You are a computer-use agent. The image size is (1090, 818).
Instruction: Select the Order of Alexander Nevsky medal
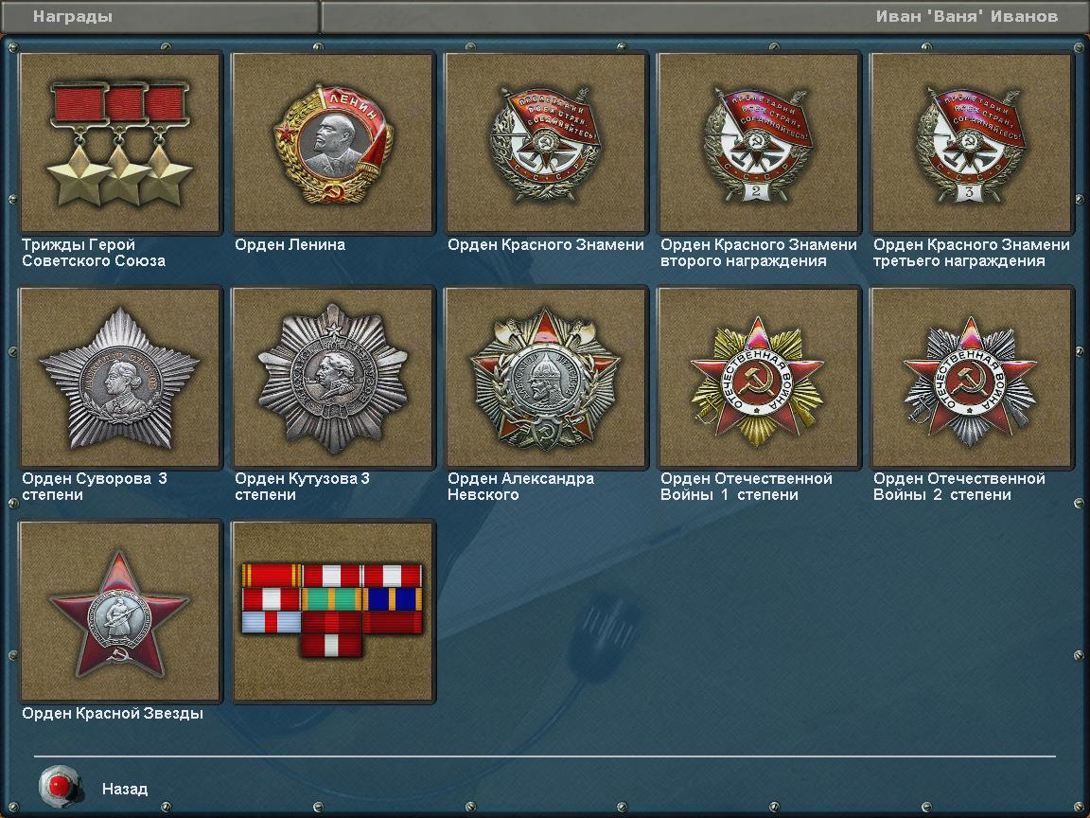tap(546, 377)
